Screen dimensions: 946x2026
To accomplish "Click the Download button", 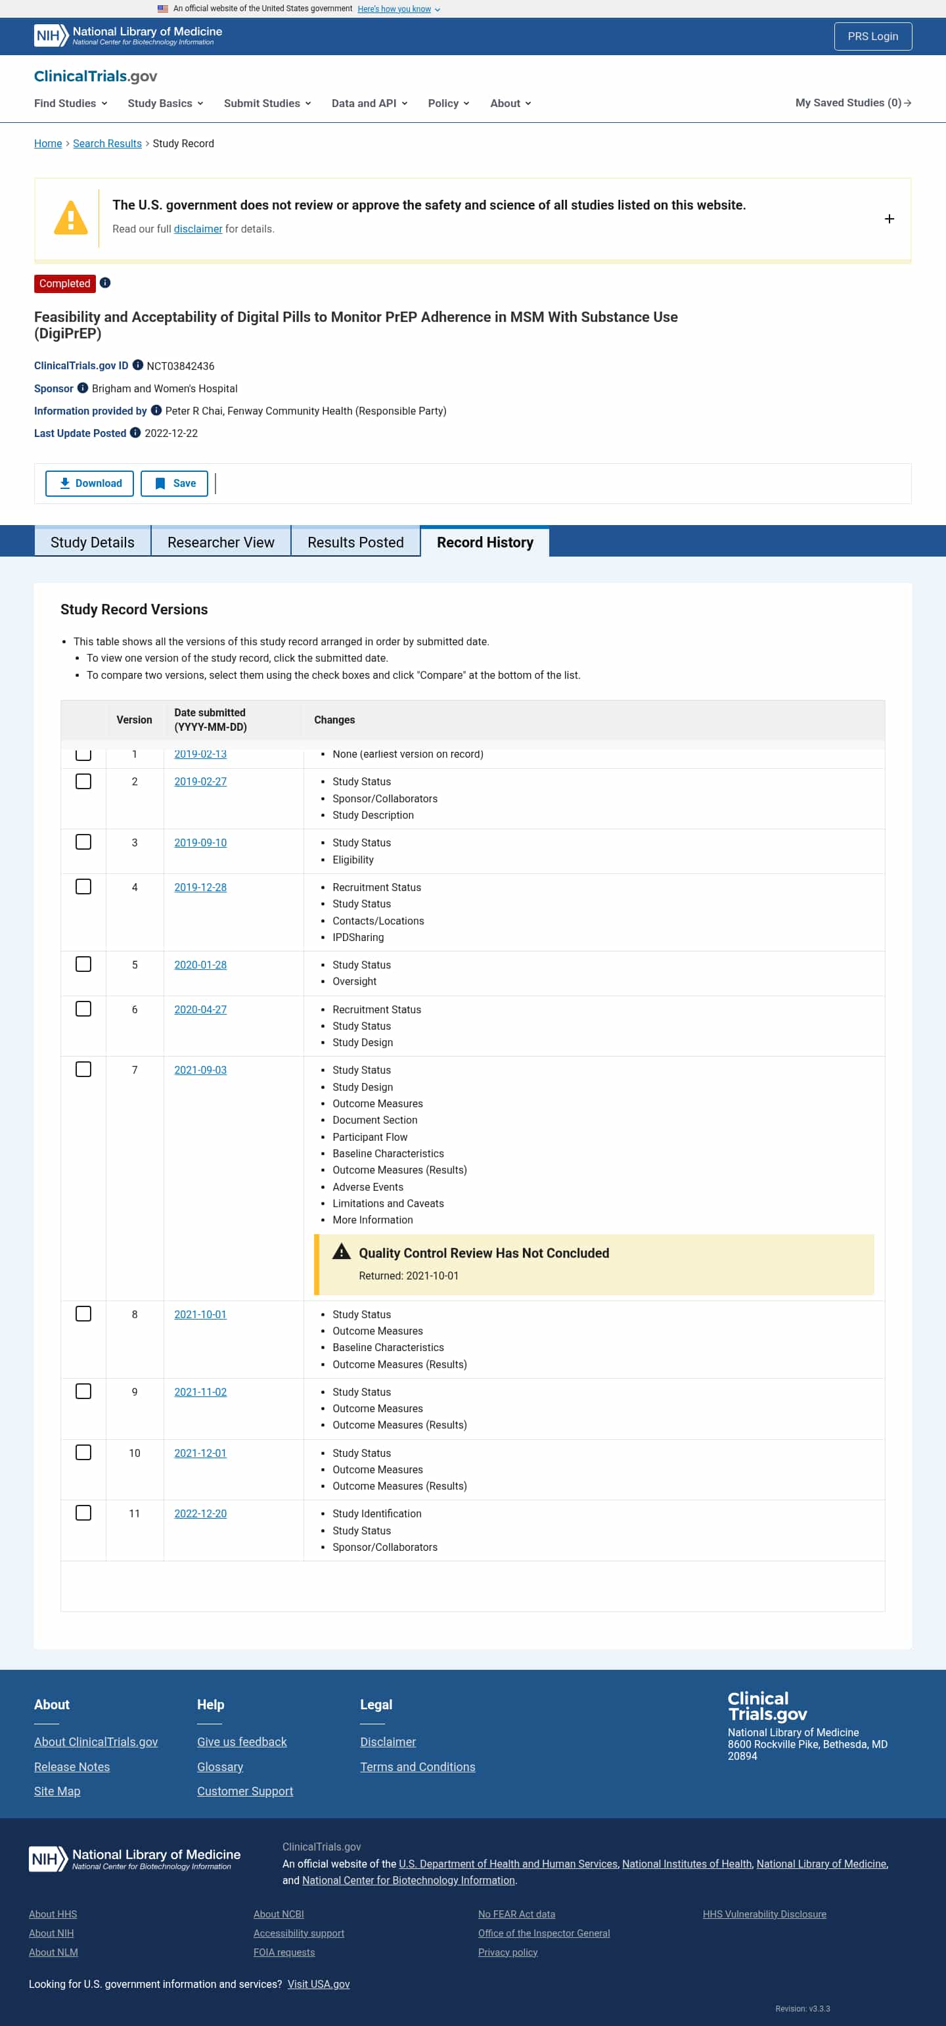I will click(x=89, y=483).
